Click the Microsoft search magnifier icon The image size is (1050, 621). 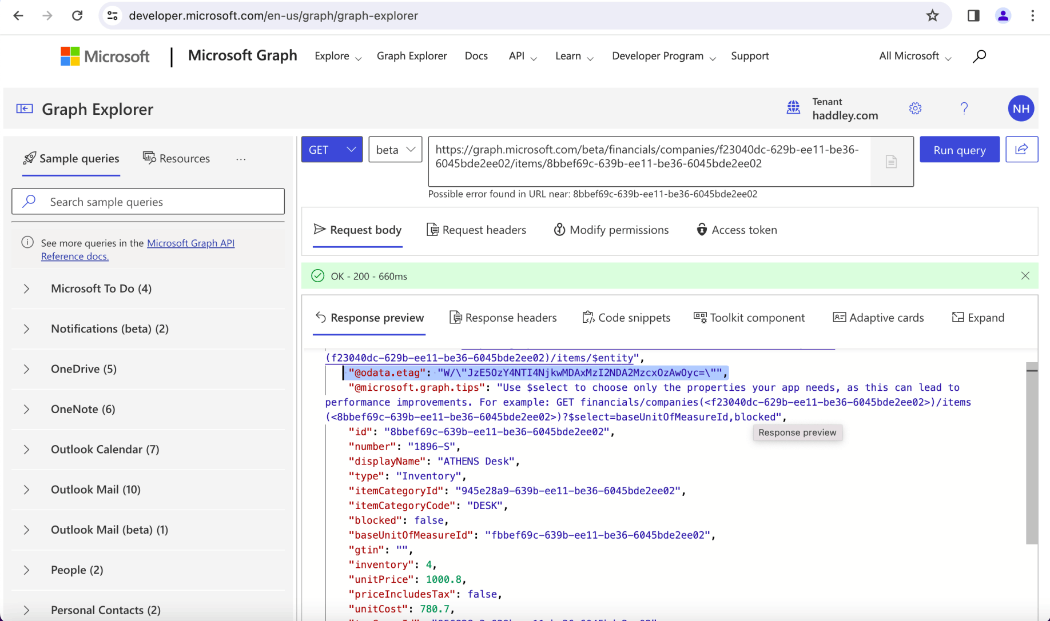[x=979, y=56]
